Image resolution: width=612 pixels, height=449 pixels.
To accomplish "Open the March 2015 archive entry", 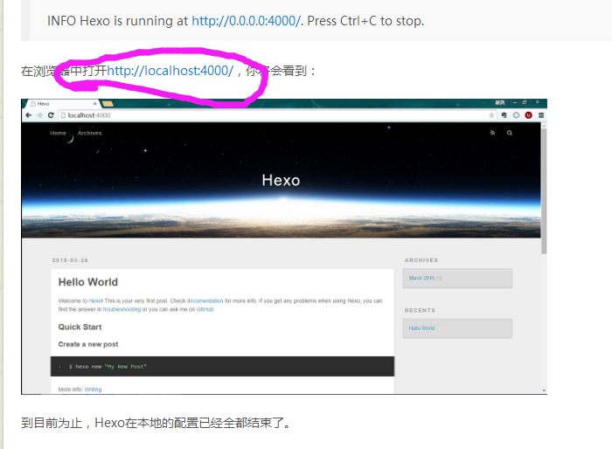I will [421, 278].
